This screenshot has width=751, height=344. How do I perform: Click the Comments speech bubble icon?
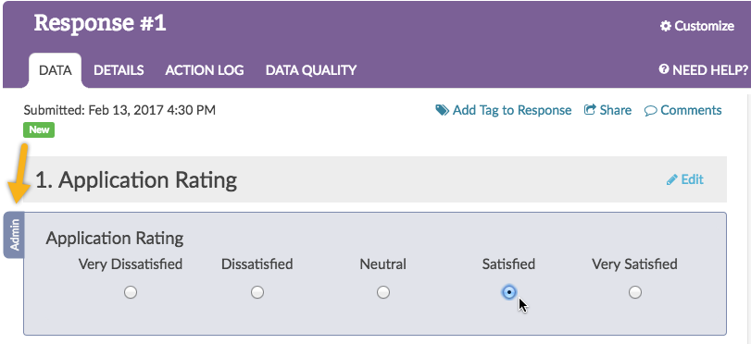pos(650,111)
